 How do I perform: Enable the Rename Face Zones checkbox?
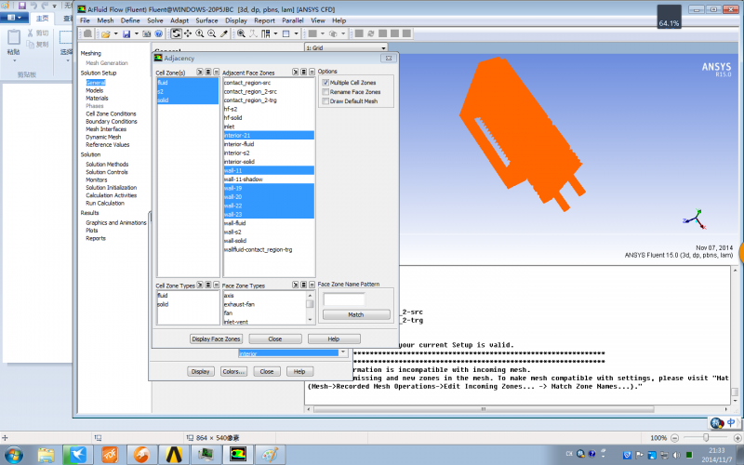tap(325, 92)
